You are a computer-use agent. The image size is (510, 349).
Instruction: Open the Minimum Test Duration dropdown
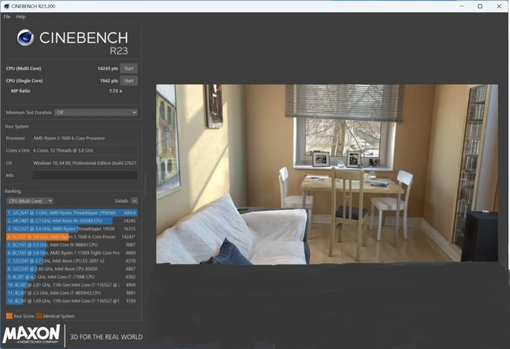[96, 113]
